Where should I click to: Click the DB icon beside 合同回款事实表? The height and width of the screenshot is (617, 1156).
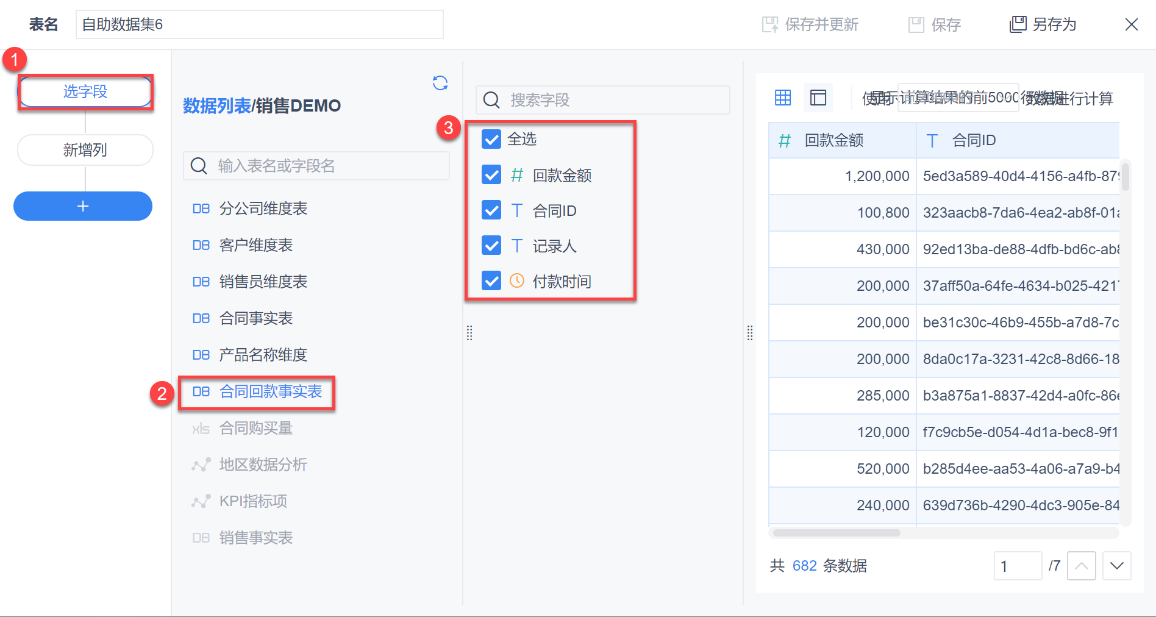[x=201, y=392]
